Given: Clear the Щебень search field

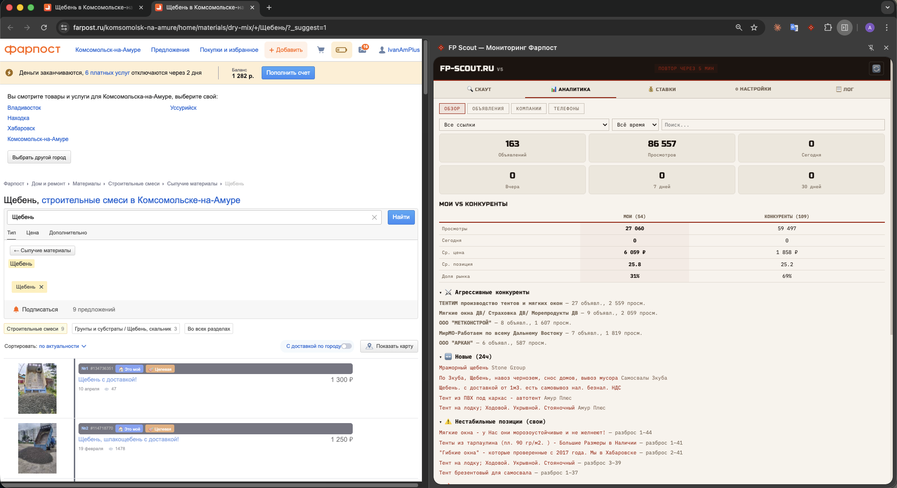Looking at the screenshot, I should click(374, 217).
